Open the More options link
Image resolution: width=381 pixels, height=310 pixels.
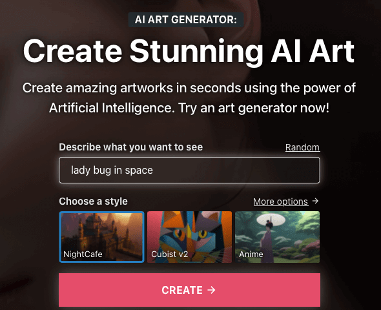[281, 201]
